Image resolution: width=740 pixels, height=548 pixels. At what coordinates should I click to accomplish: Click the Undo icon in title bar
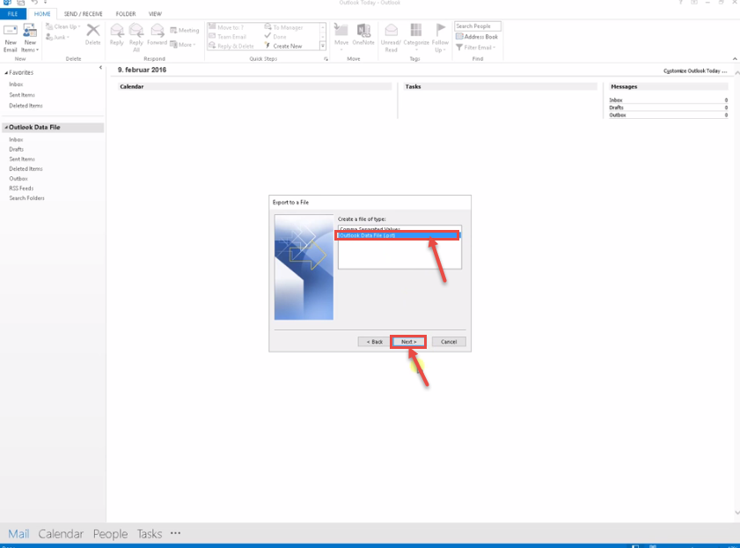34,3
